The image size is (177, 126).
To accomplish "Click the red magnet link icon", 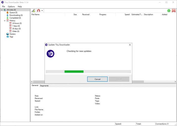I will point(39,11).
